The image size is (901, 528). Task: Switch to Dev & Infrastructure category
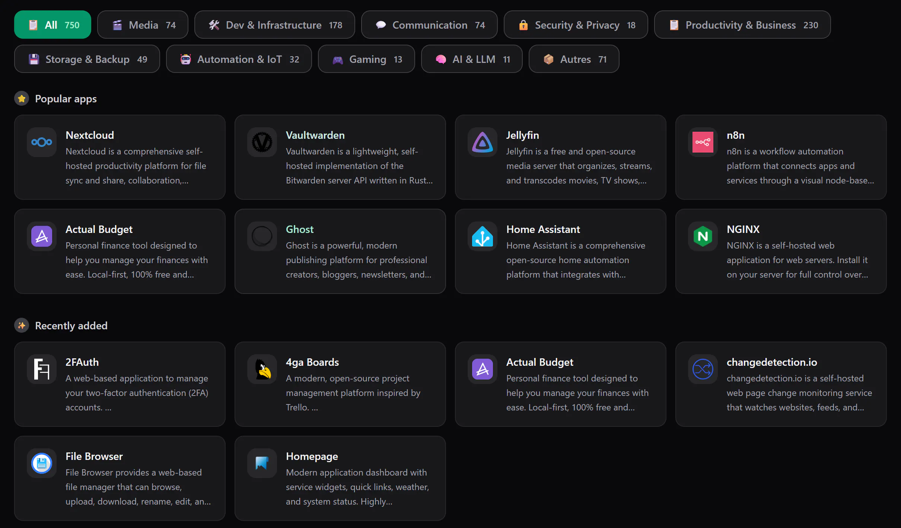(x=275, y=25)
